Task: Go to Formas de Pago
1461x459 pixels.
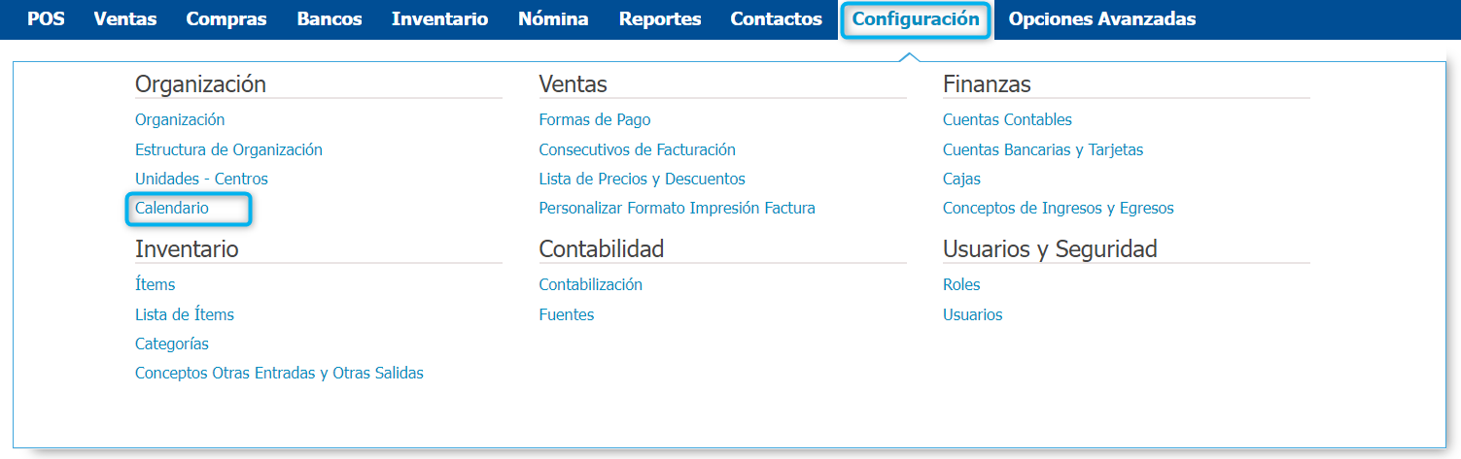Action: point(595,120)
